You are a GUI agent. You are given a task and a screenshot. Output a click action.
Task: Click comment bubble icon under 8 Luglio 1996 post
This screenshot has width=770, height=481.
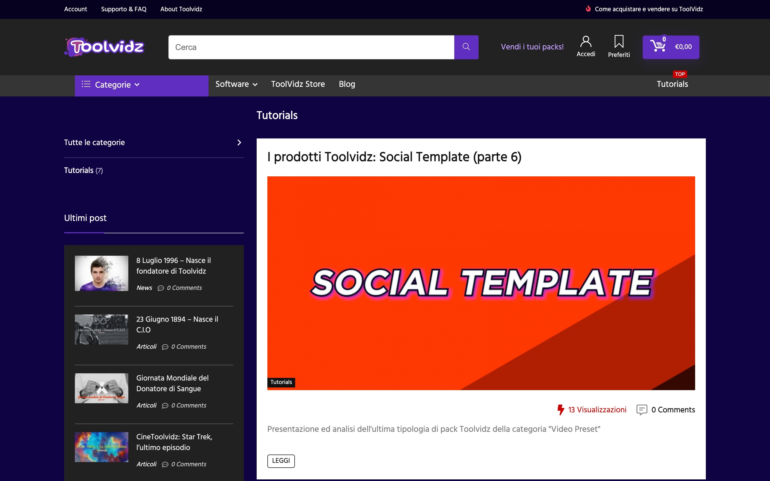[161, 288]
